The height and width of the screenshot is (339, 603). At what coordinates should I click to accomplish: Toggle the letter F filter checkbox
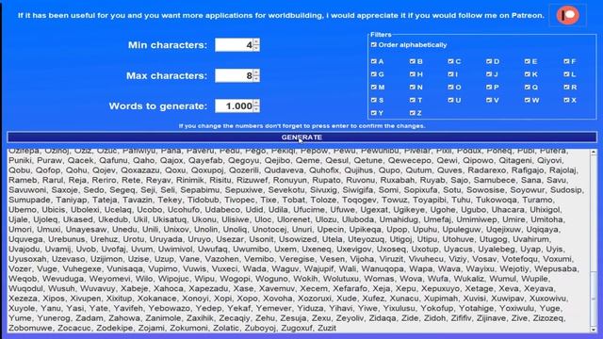point(566,61)
